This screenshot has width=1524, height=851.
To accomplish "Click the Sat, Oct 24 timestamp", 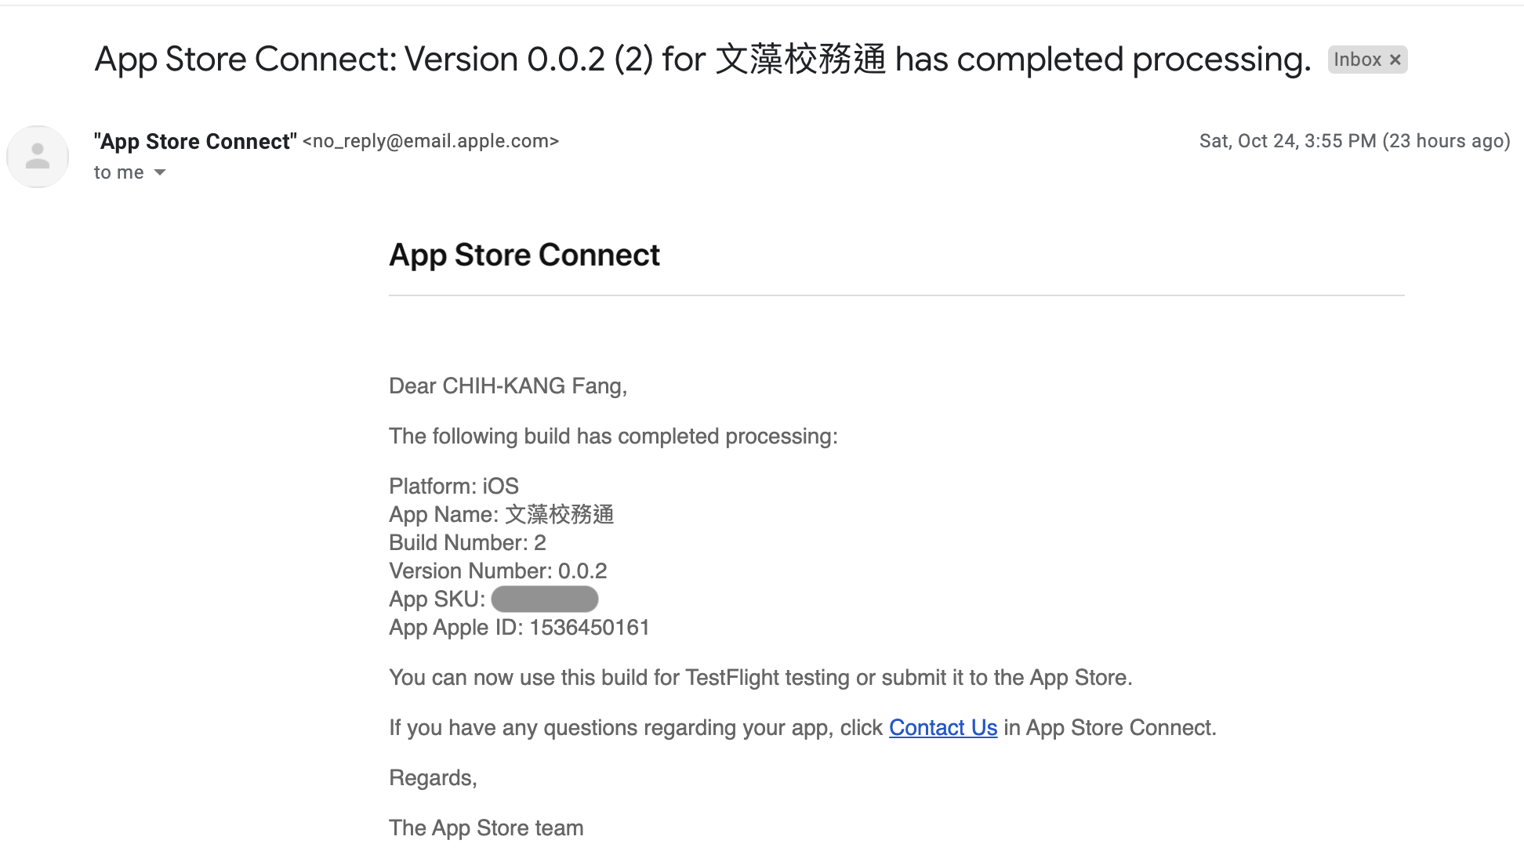I will click(1354, 141).
